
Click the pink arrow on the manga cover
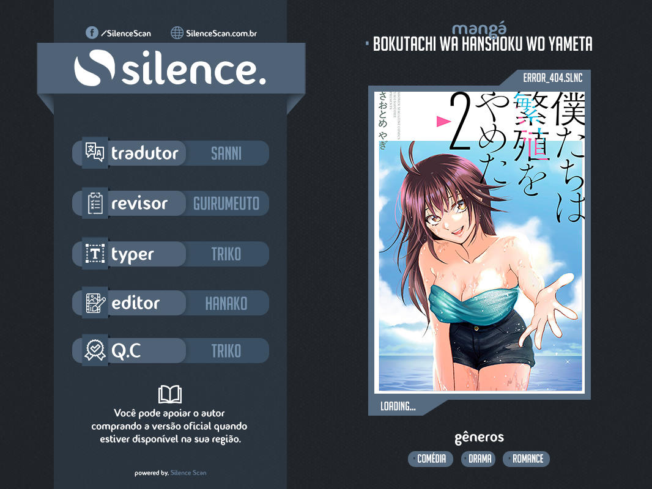[x=443, y=121]
